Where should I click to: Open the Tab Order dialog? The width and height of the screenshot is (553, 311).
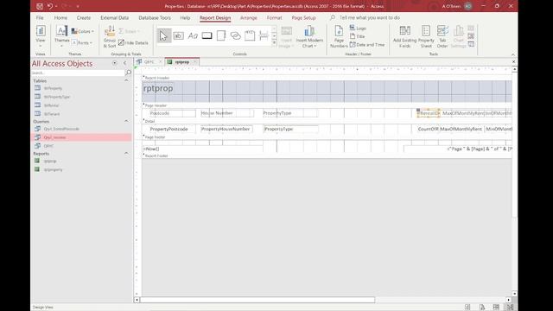point(442,36)
